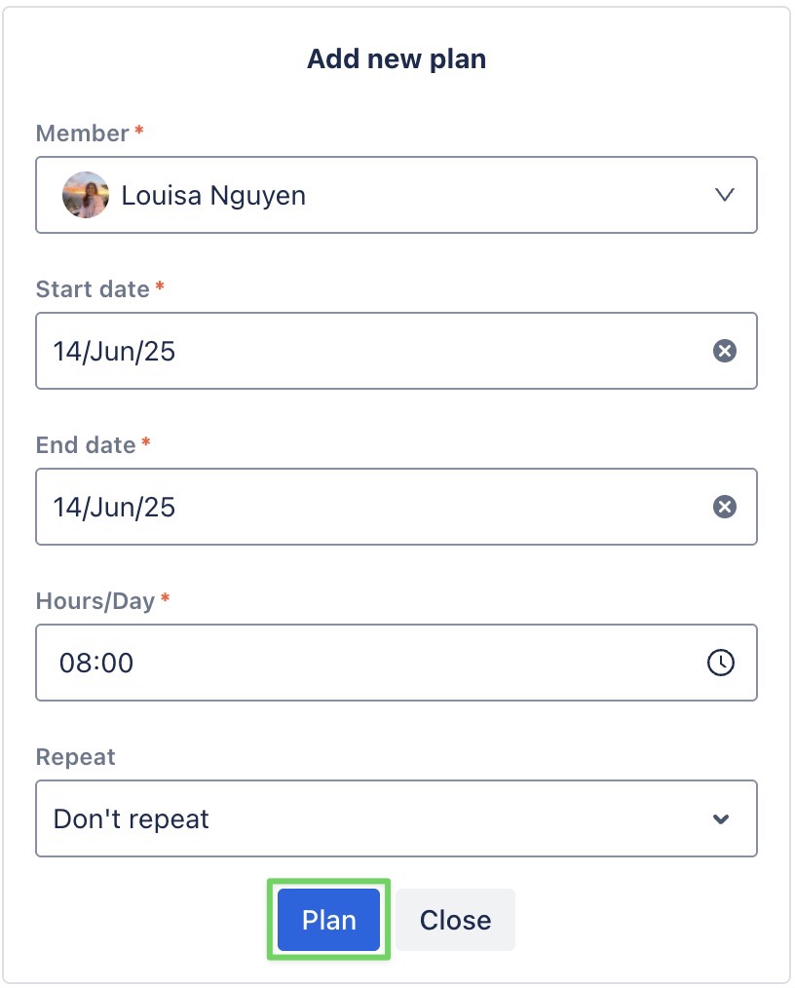
Task: Open the time picker clock icon
Action: coord(721,663)
